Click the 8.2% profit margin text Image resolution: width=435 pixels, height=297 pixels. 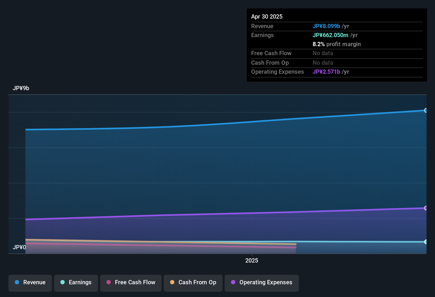click(x=337, y=44)
